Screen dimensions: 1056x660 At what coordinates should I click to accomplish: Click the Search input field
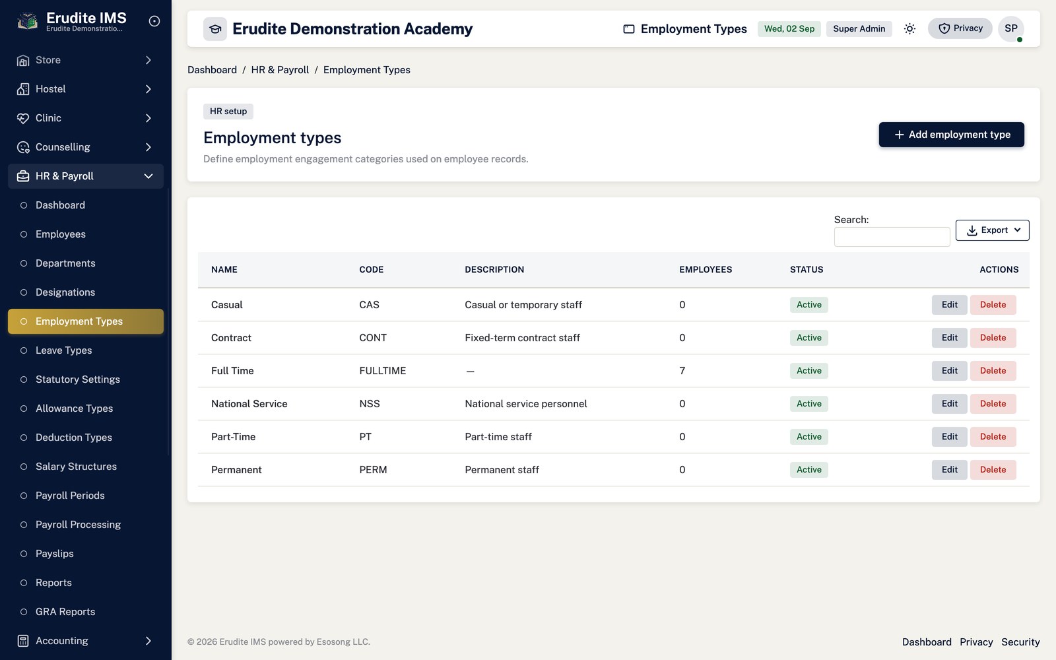click(892, 237)
